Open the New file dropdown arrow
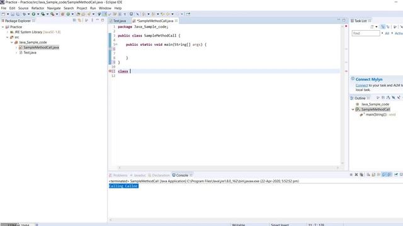This screenshot has height=226, width=403. point(8,14)
